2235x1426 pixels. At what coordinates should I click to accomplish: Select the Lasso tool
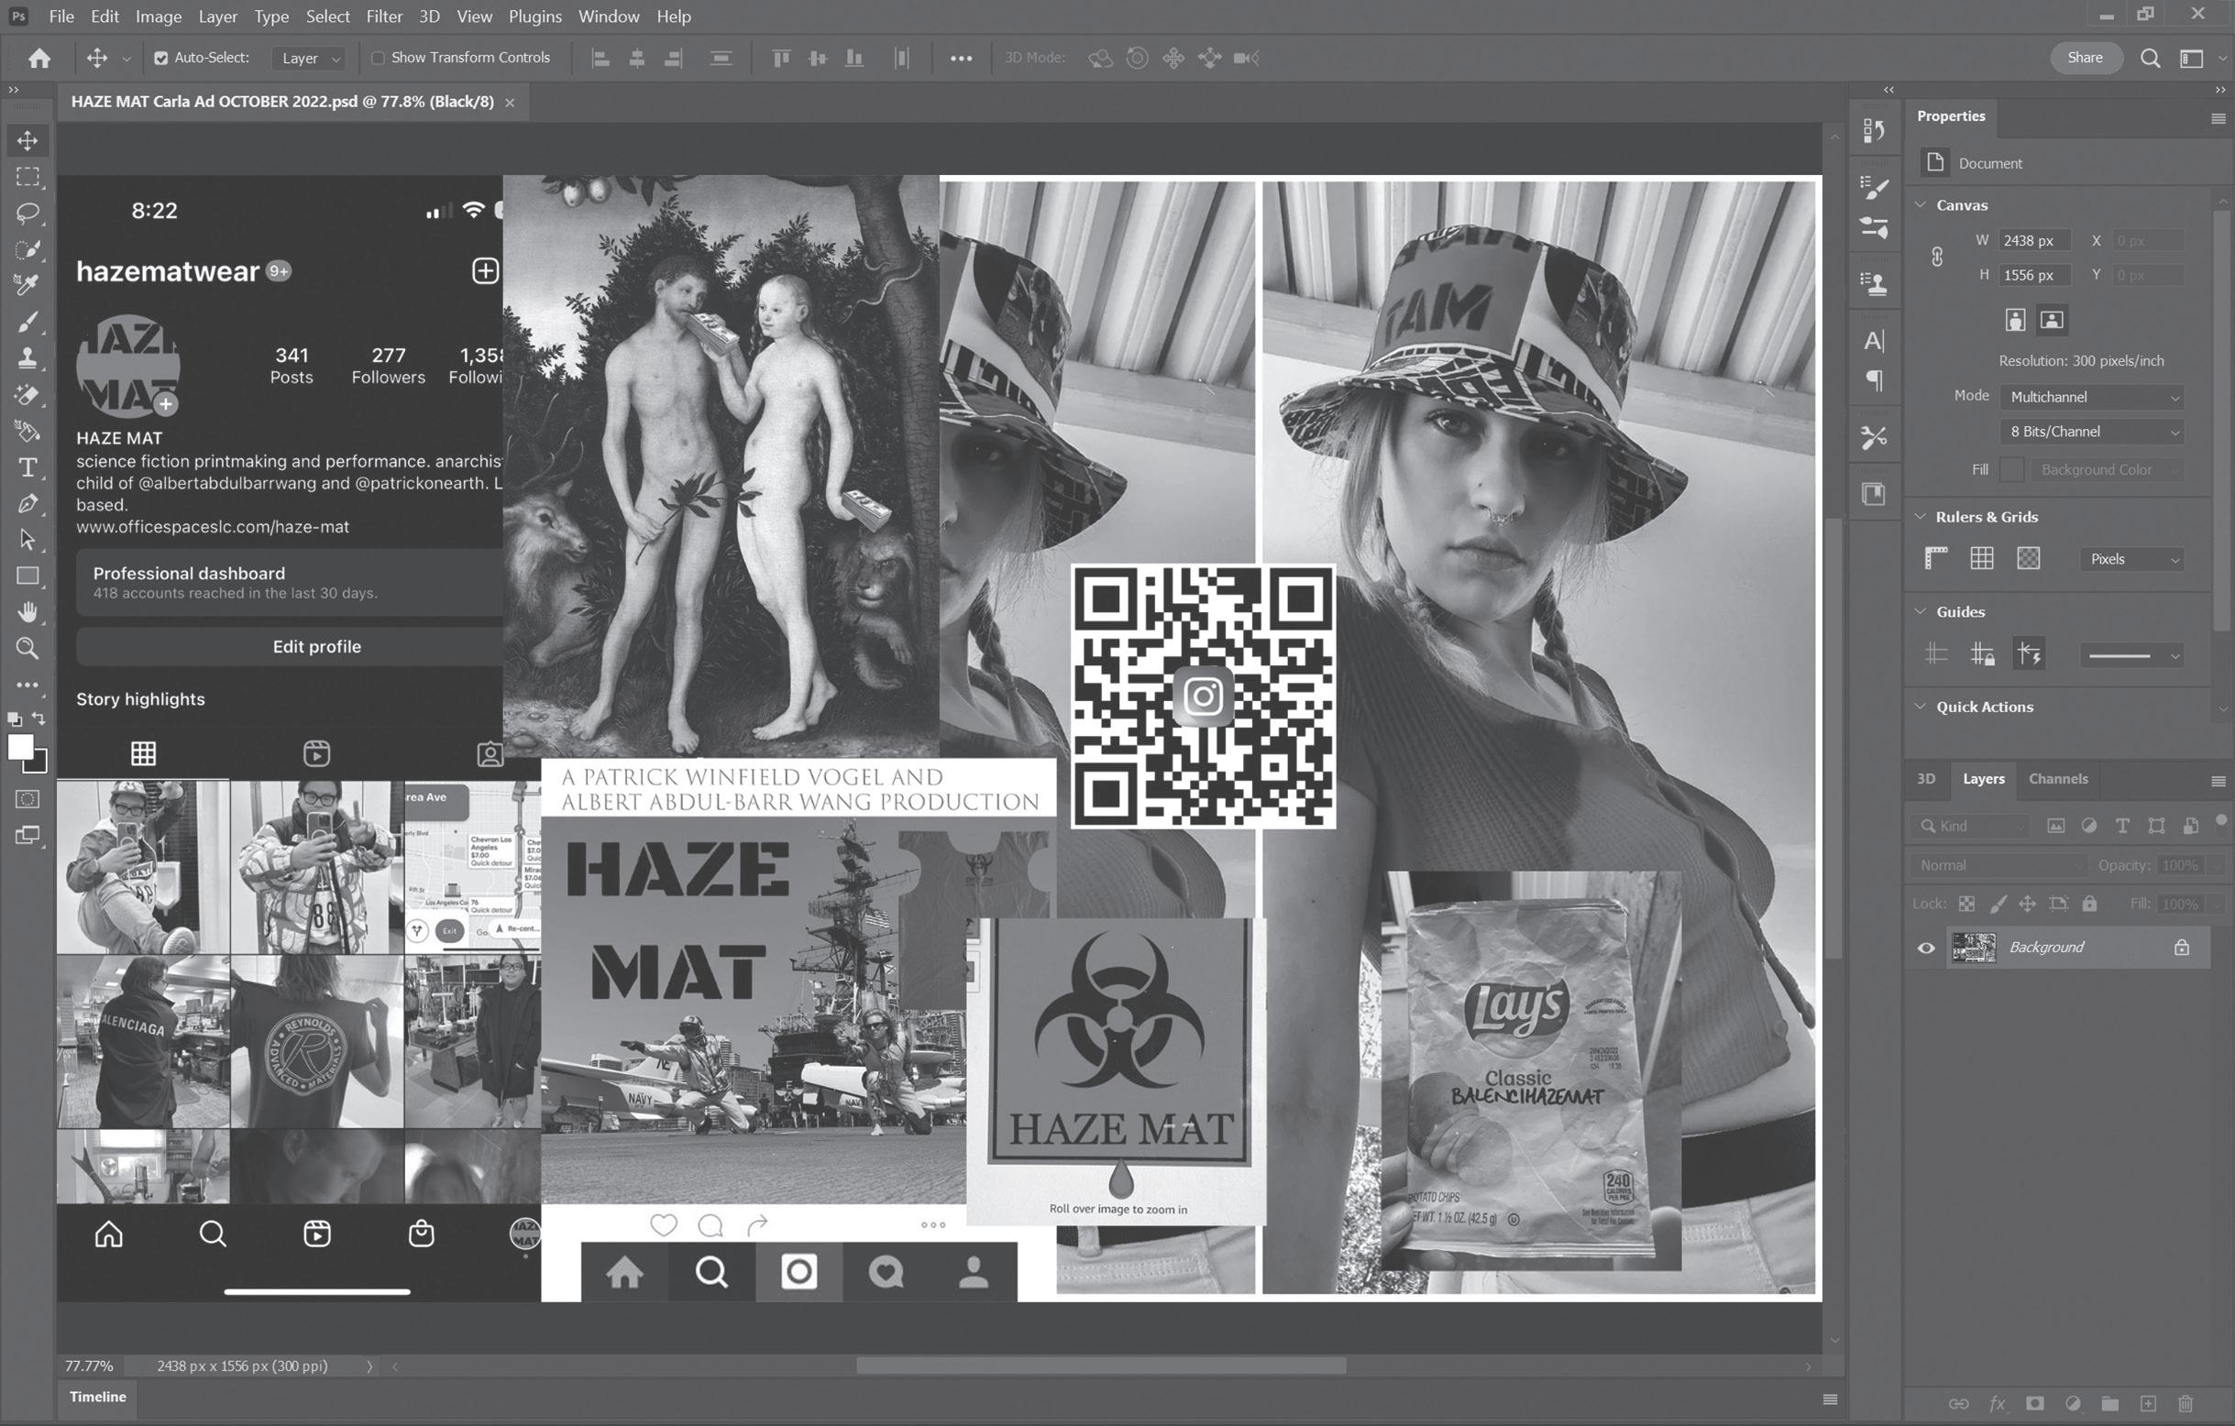pyautogui.click(x=28, y=214)
